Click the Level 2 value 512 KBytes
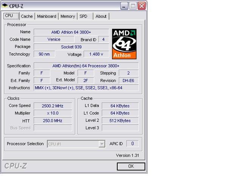The image size is (227, 189). pyautogui.click(x=120, y=121)
